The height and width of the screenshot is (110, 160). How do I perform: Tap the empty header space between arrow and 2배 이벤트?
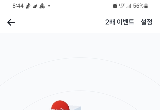coord(60,22)
